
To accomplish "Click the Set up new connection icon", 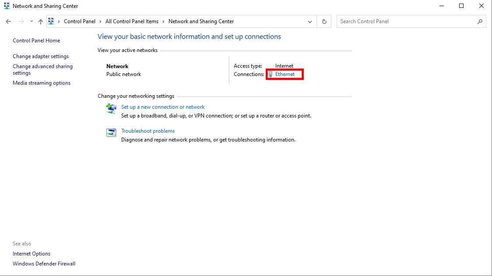I will 111,108.
